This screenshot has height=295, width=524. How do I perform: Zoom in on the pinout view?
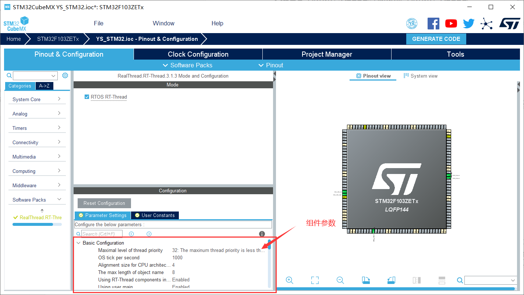(x=290, y=280)
